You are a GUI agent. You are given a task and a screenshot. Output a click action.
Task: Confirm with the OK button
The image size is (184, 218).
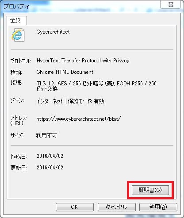75,207
